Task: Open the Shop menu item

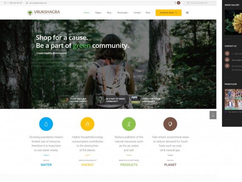Action: point(148,13)
